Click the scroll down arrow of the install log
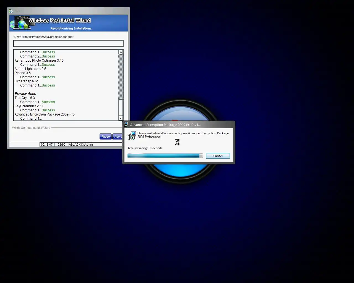 point(121,118)
